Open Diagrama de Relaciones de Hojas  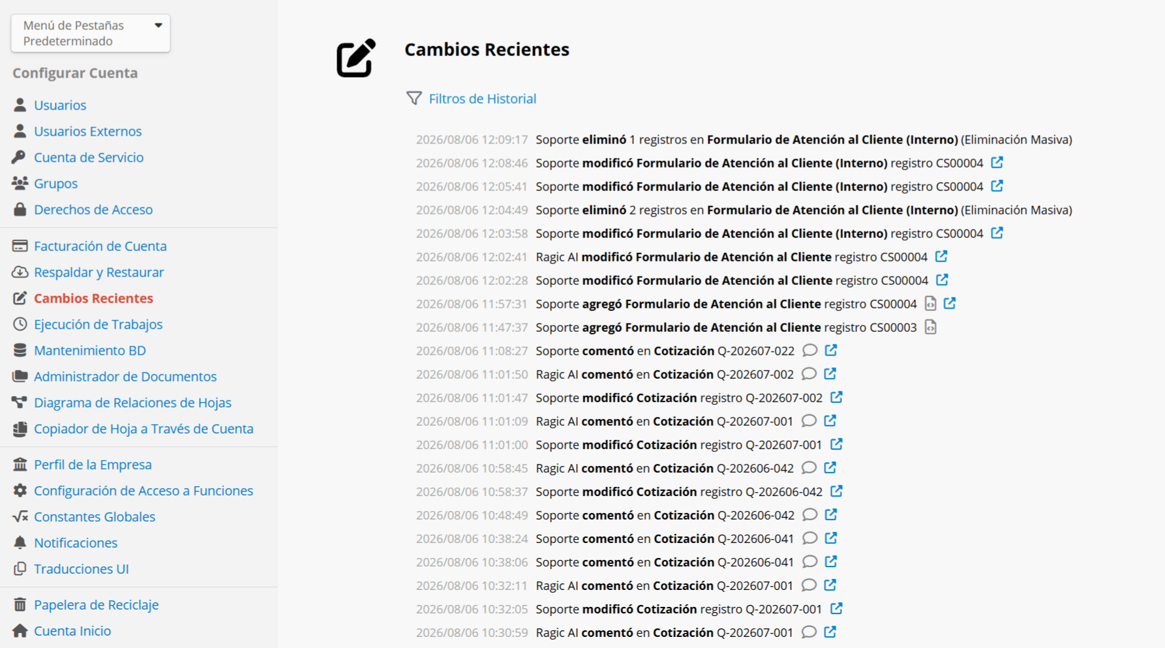(132, 402)
